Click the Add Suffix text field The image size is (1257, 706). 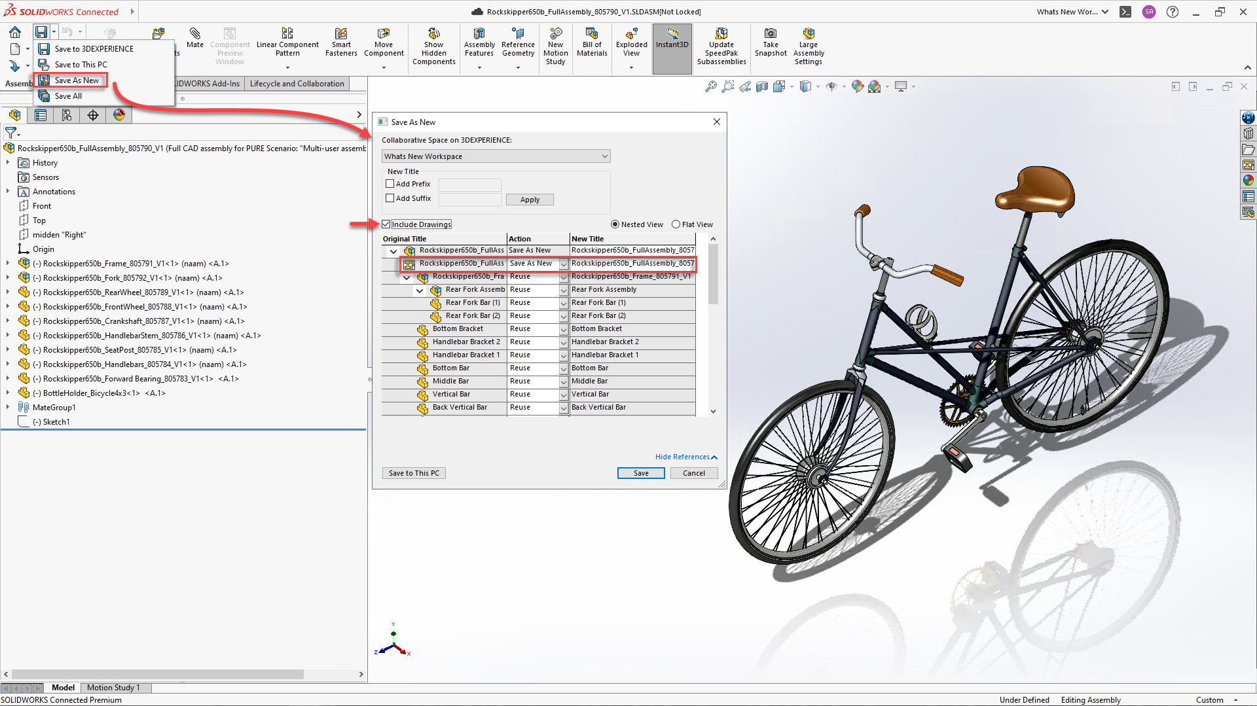click(469, 199)
